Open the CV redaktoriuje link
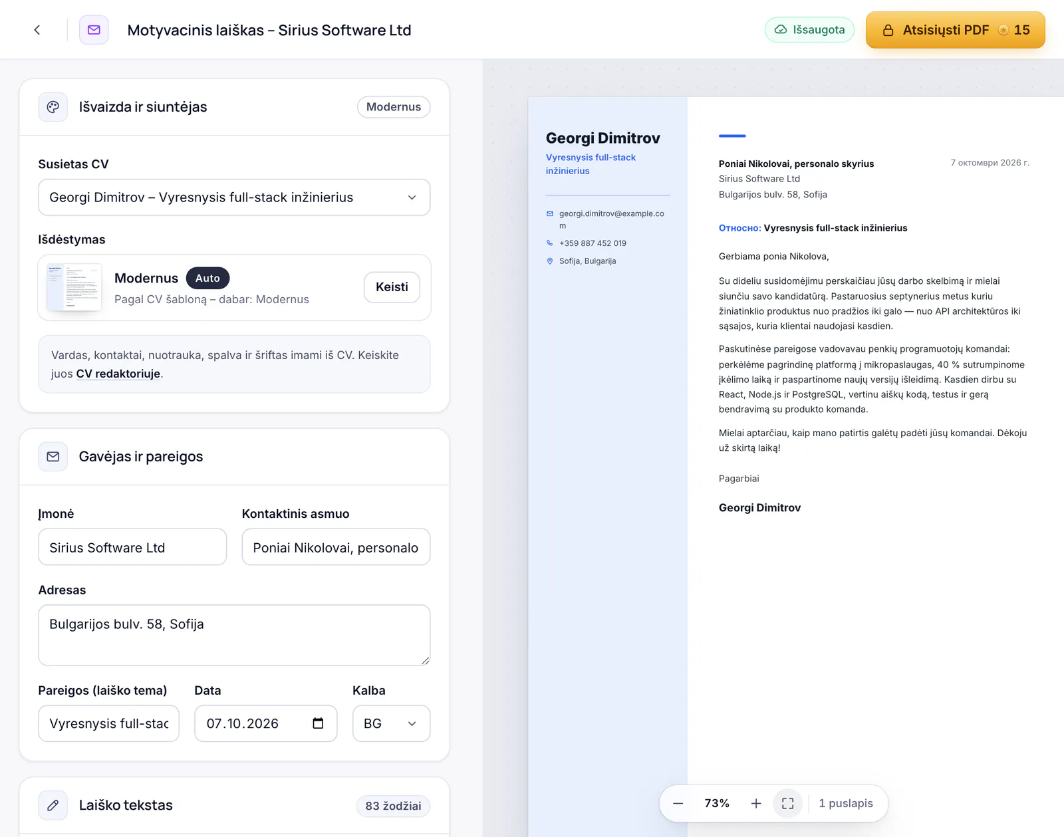 118,374
